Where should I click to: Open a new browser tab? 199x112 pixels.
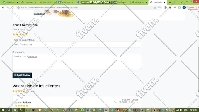pyautogui.click(x=170, y=2)
